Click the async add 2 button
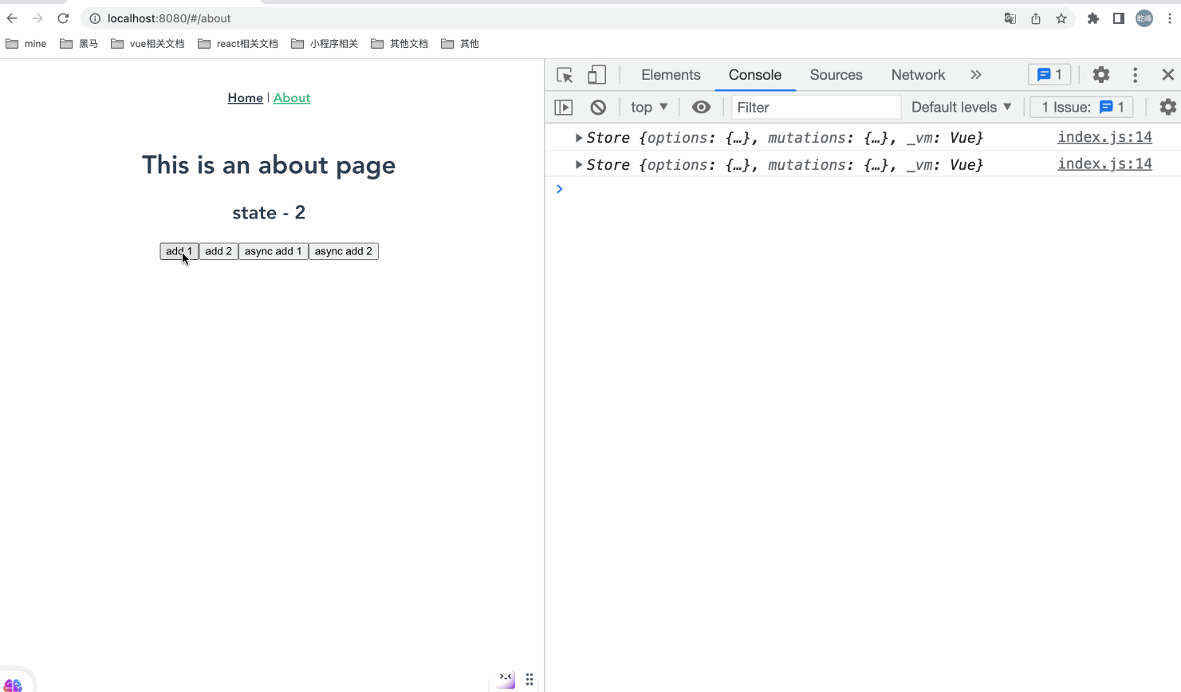The width and height of the screenshot is (1181, 692). click(344, 251)
